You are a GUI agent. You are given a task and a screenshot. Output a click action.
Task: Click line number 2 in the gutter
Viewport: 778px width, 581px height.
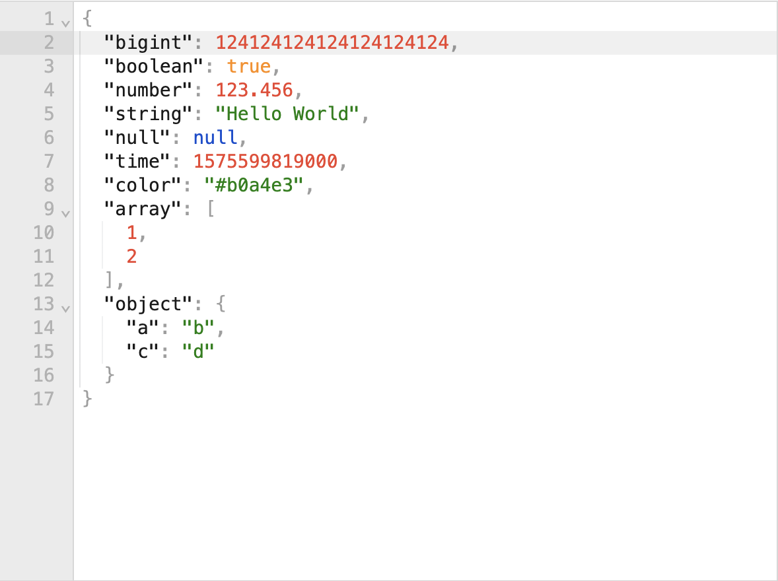[x=49, y=43]
